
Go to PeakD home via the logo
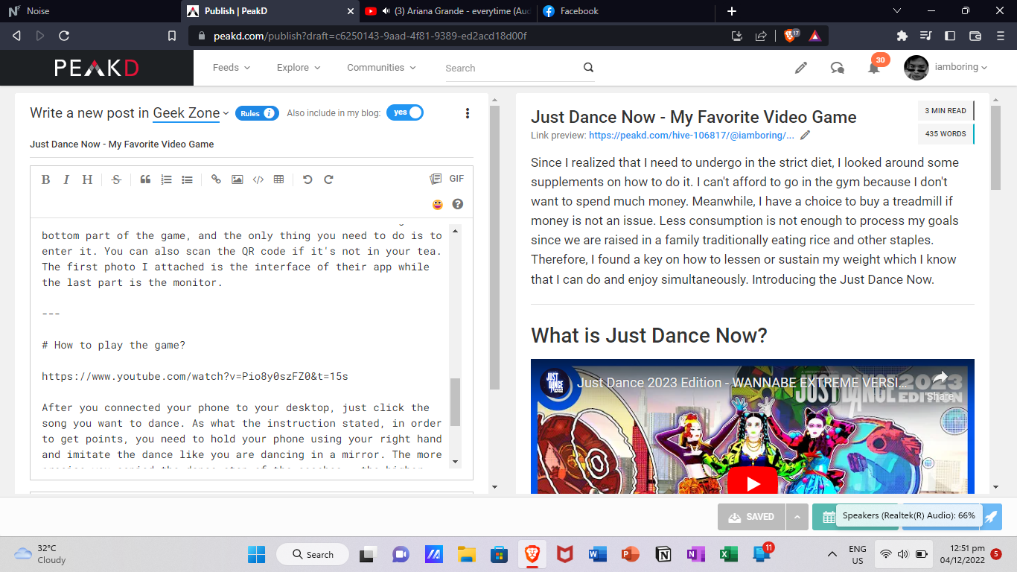coord(97,68)
